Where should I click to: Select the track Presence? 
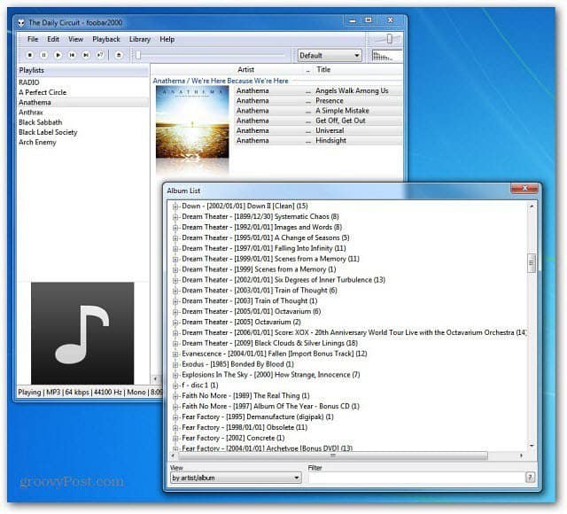coord(318,100)
